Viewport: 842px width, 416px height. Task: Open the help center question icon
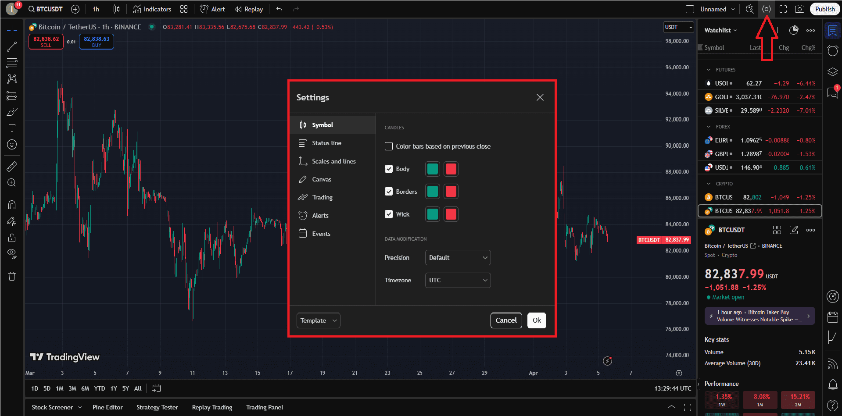832,405
